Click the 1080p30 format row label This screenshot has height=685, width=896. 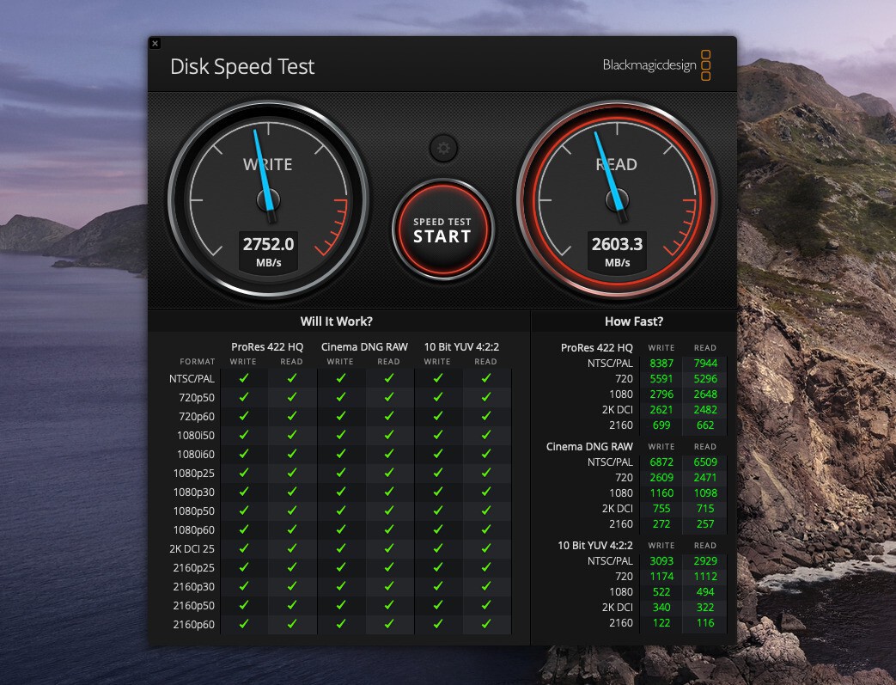pyautogui.click(x=193, y=492)
